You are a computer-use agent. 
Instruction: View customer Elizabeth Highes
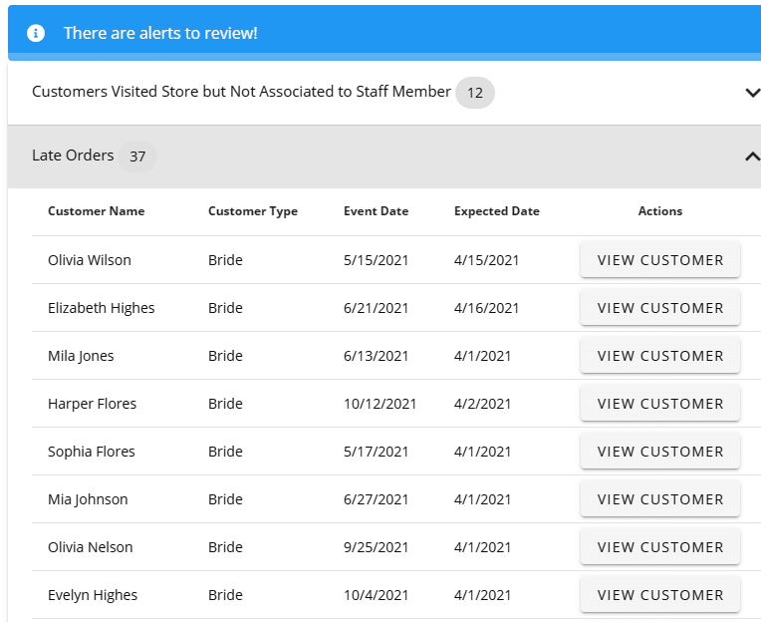(659, 308)
